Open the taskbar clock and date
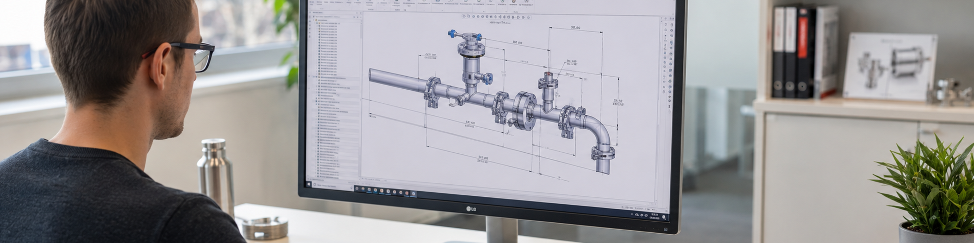 pyautogui.click(x=654, y=216)
